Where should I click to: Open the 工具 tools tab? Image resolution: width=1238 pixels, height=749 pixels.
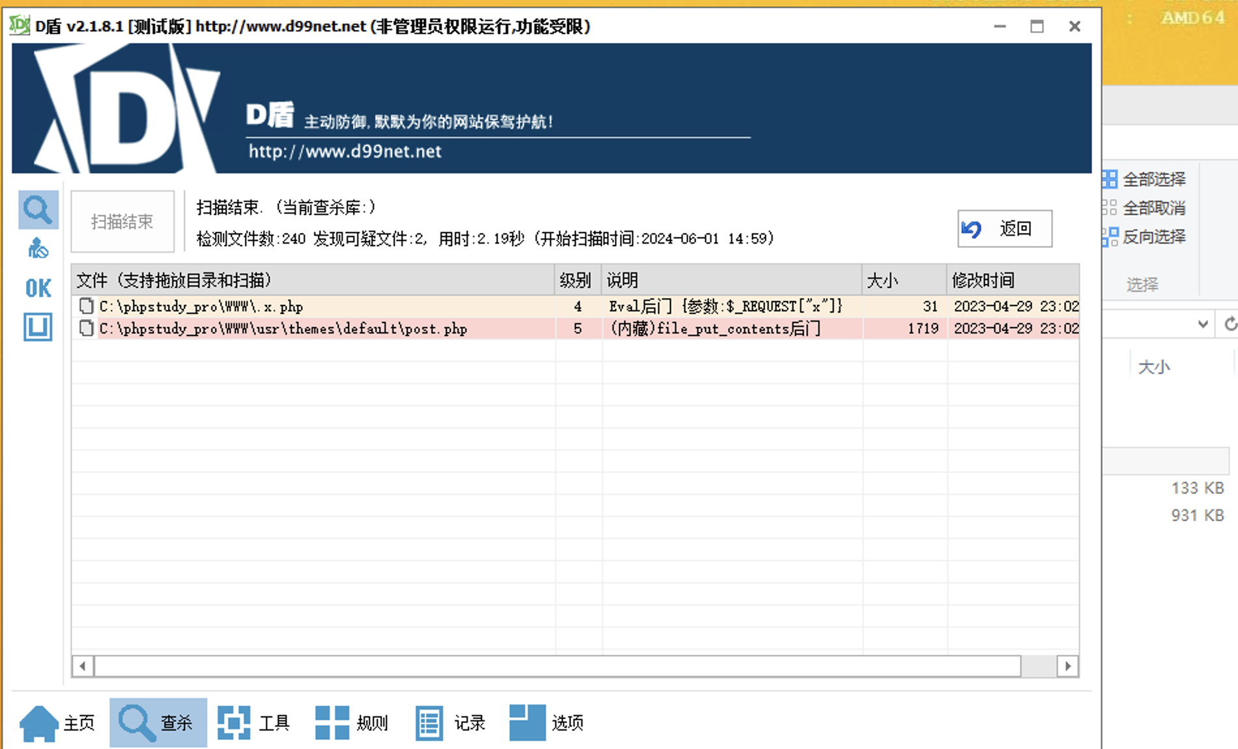(254, 723)
